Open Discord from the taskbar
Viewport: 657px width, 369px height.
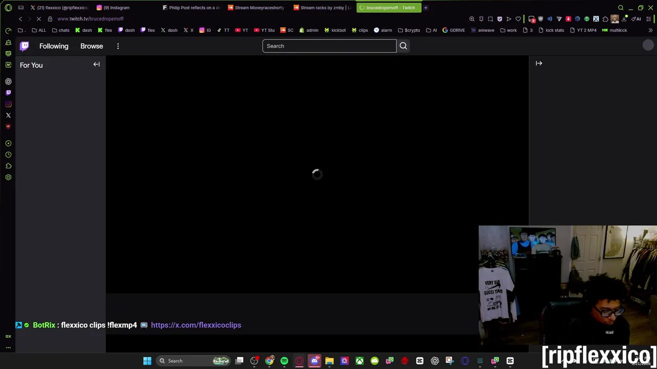(314, 361)
